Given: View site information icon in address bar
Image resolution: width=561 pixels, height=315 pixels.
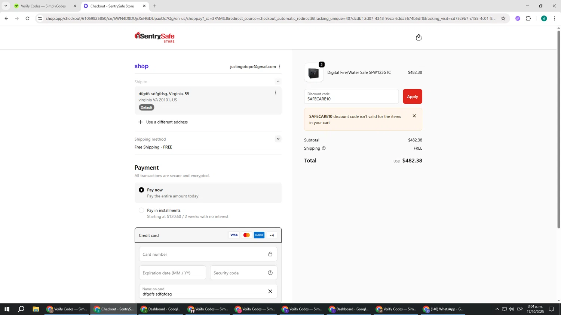Looking at the screenshot, I should pos(40,18).
